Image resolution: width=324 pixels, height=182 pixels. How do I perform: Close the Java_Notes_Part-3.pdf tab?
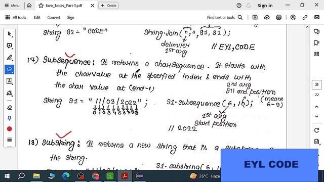coord(92,6)
